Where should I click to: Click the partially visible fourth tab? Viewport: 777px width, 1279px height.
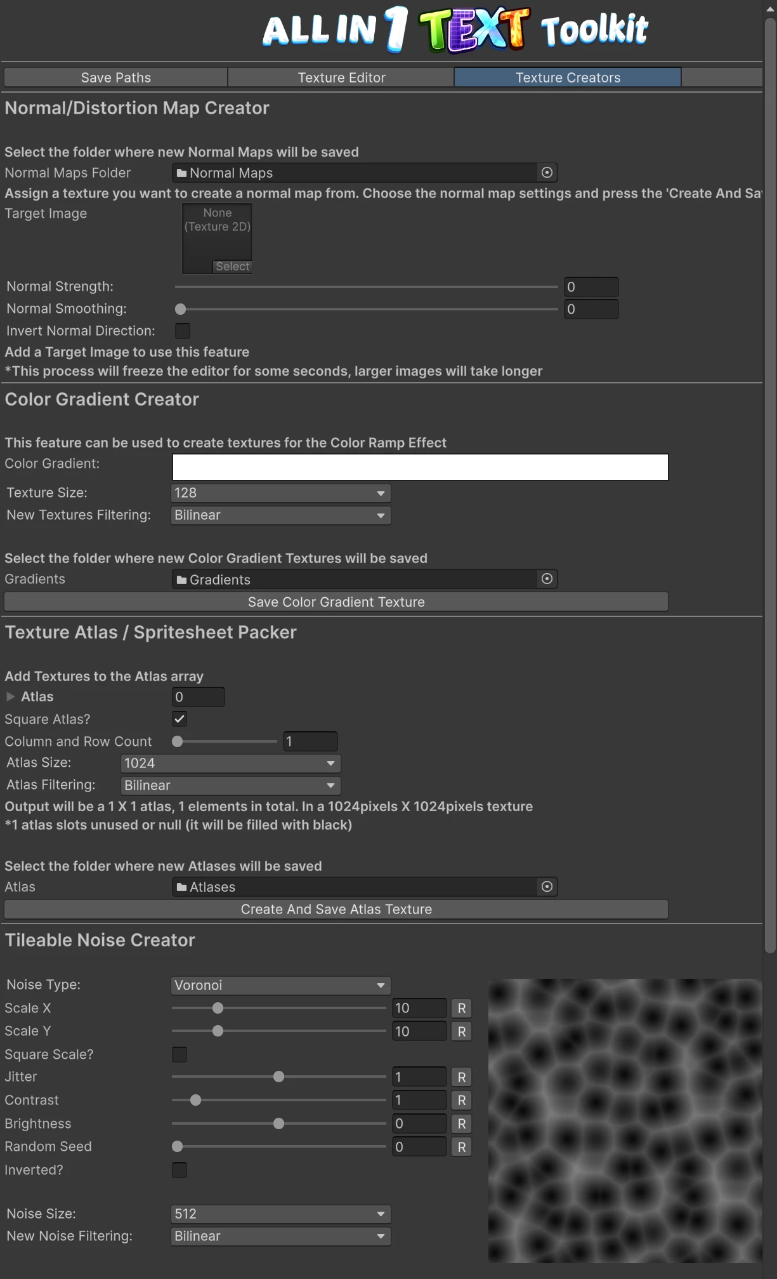[x=722, y=77]
